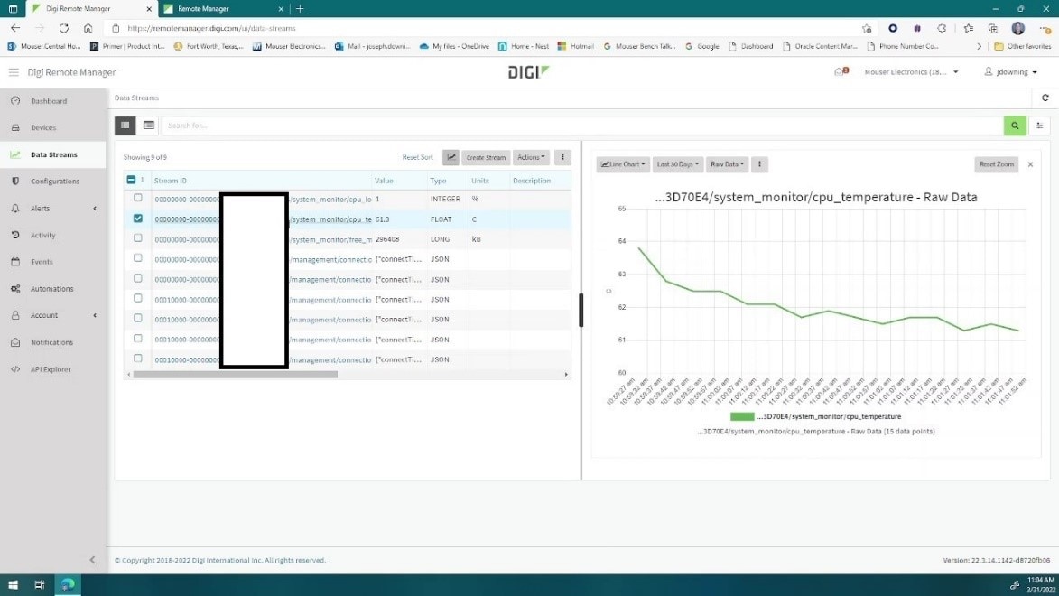1059x596 pixels.
Task: Open the Line Chart type dropdown
Action: pyautogui.click(x=623, y=164)
